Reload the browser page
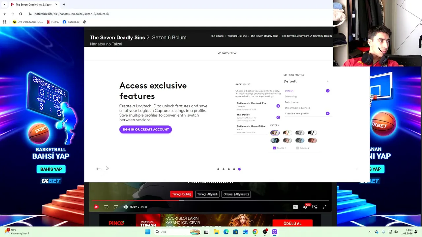The height and width of the screenshot is (237, 422). pyautogui.click(x=20, y=14)
